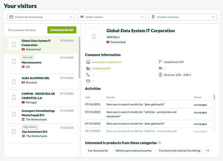Expand the +1 more categories chip
The width and height of the screenshot is (223, 161).
tap(207, 150)
